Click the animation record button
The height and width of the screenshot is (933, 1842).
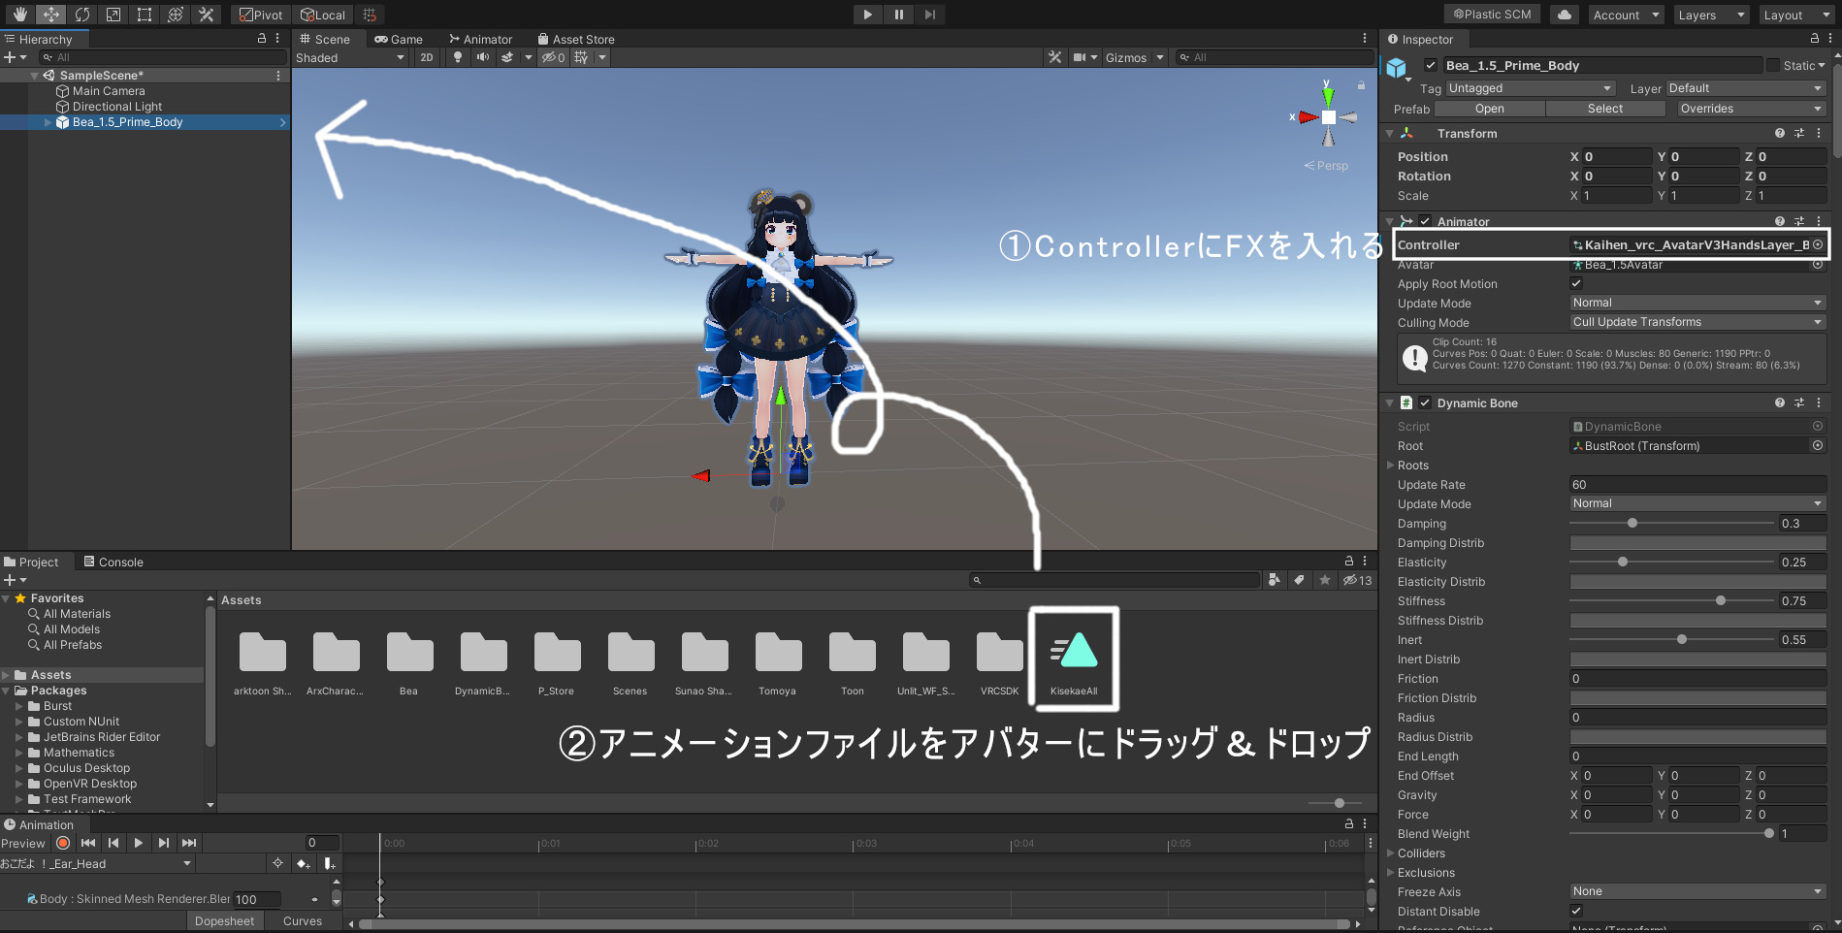[x=63, y=843]
